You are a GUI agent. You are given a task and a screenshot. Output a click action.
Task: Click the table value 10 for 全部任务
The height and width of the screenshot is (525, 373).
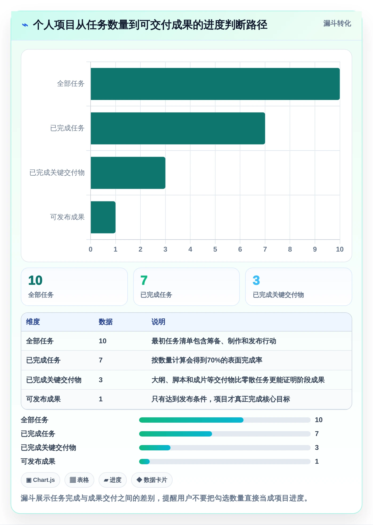point(103,341)
